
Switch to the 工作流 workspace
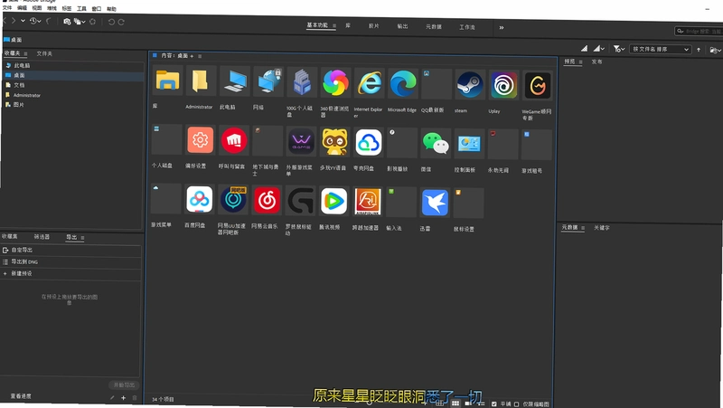(466, 27)
